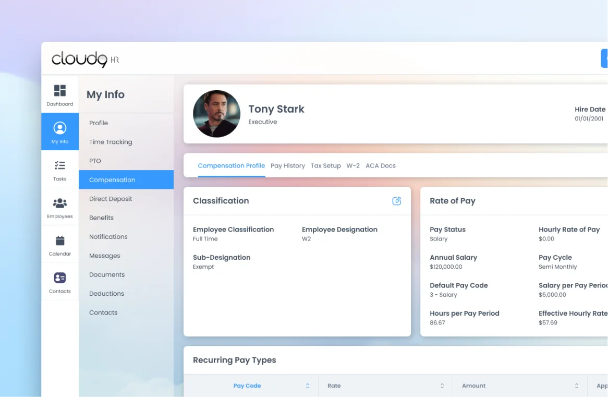
Task: Click the 86.67 hours per pay period
Action: pos(437,323)
